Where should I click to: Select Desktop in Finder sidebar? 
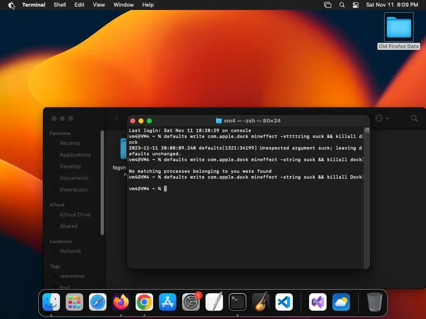(x=70, y=167)
